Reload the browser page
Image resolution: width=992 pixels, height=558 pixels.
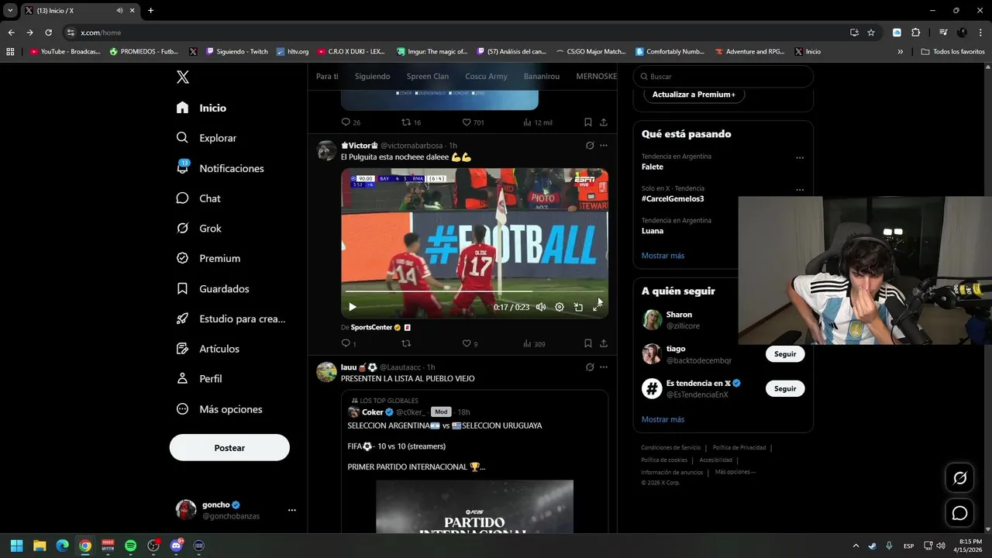48,33
